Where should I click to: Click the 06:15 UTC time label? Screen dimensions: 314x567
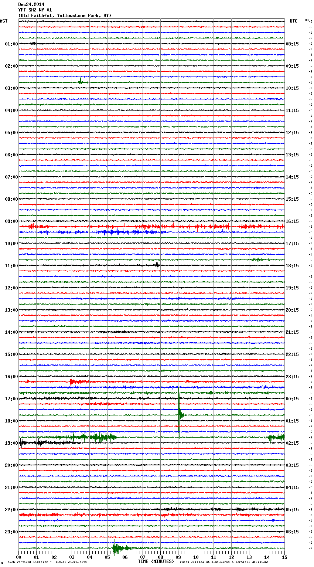(x=292, y=532)
